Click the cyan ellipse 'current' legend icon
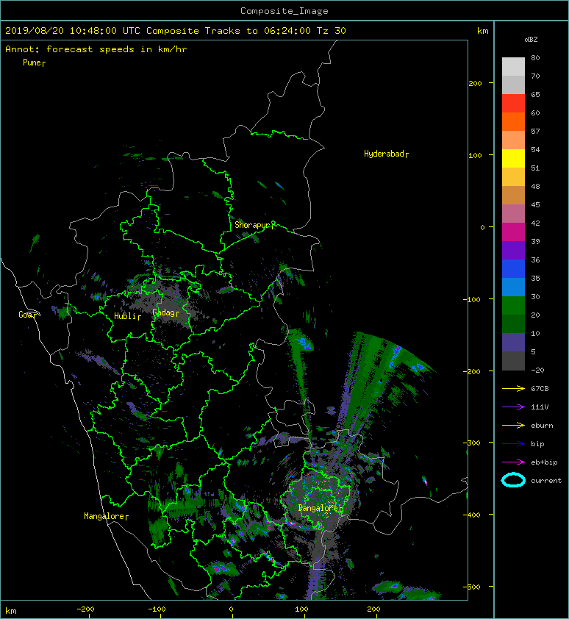The height and width of the screenshot is (619, 569). tap(513, 480)
